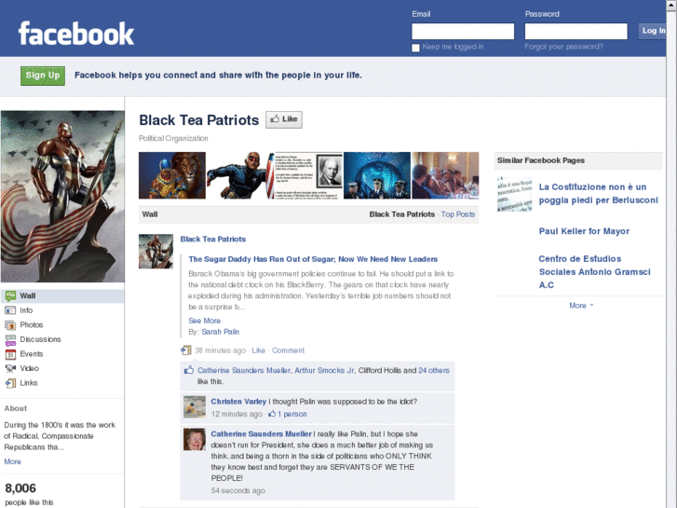Open the large Black Tea Patriots profile picture
The image size is (677, 508).
click(62, 197)
